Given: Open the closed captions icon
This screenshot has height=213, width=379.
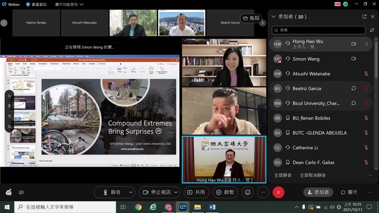Looking at the screenshot, I should tap(21, 192).
